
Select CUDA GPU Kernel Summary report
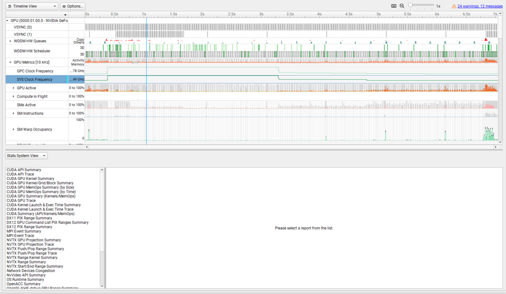[30, 179]
